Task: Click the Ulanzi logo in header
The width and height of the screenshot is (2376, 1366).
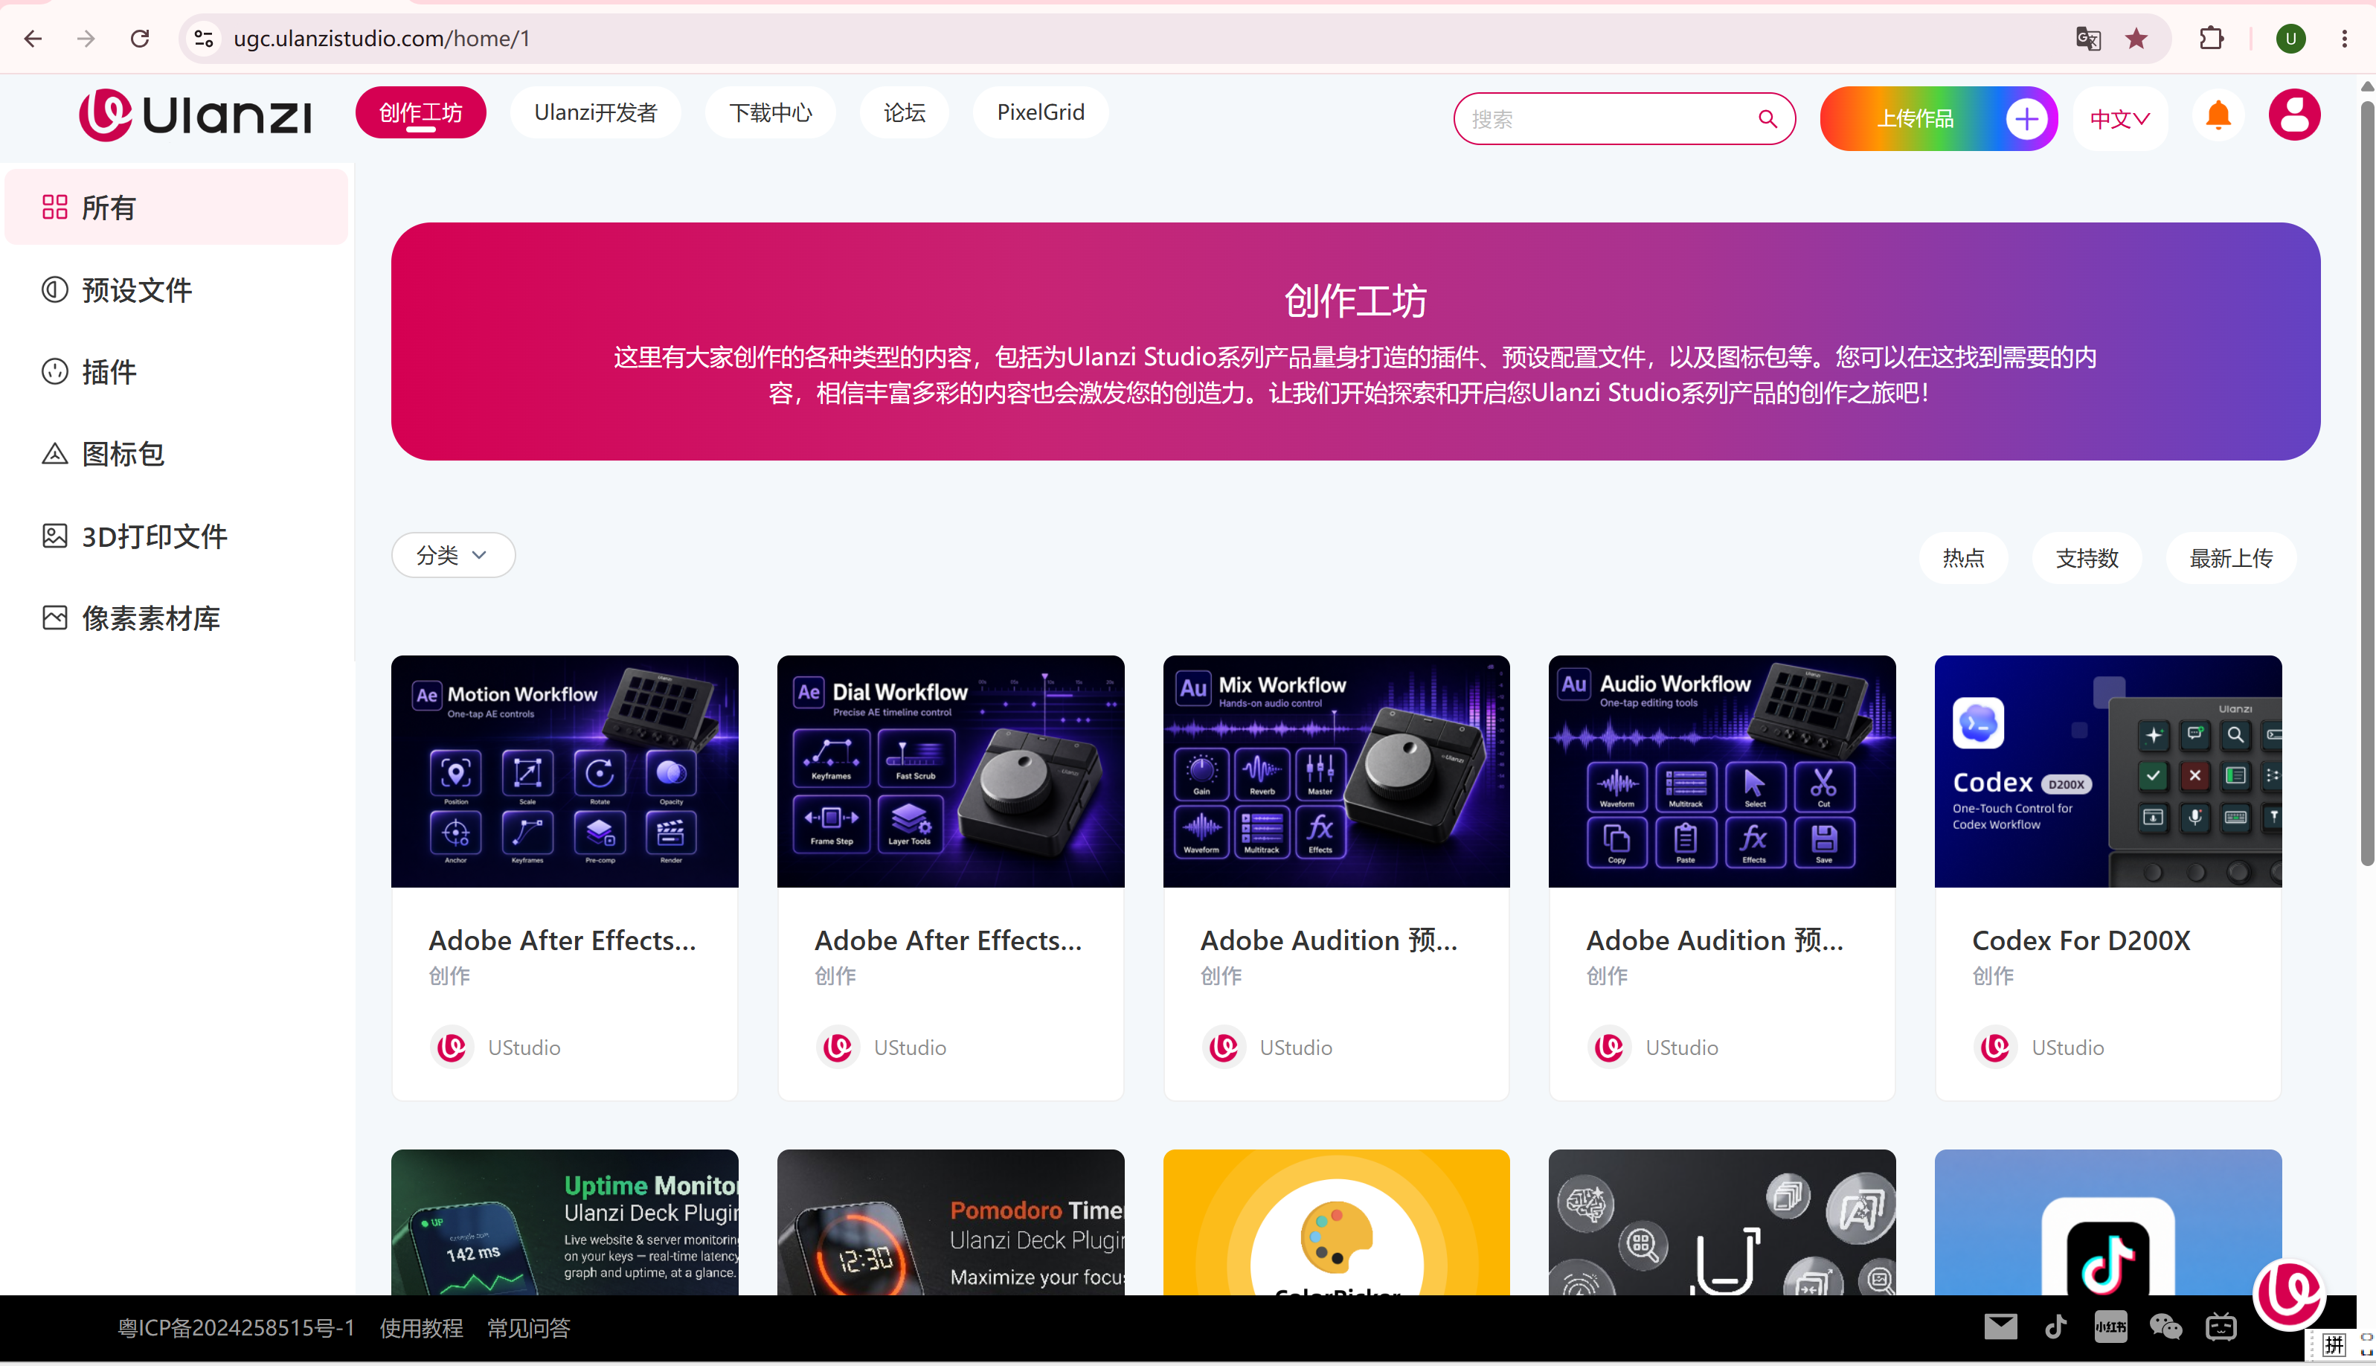Action: pos(195,115)
